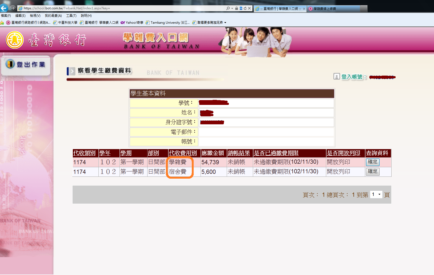Refresh the page with reload icon
This screenshot has height=275, width=434.
[245, 8]
